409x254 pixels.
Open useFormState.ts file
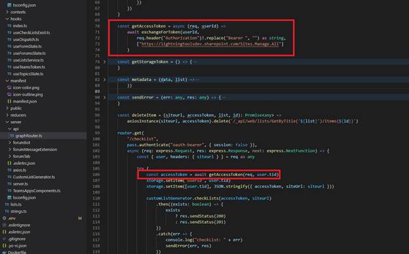click(27, 46)
